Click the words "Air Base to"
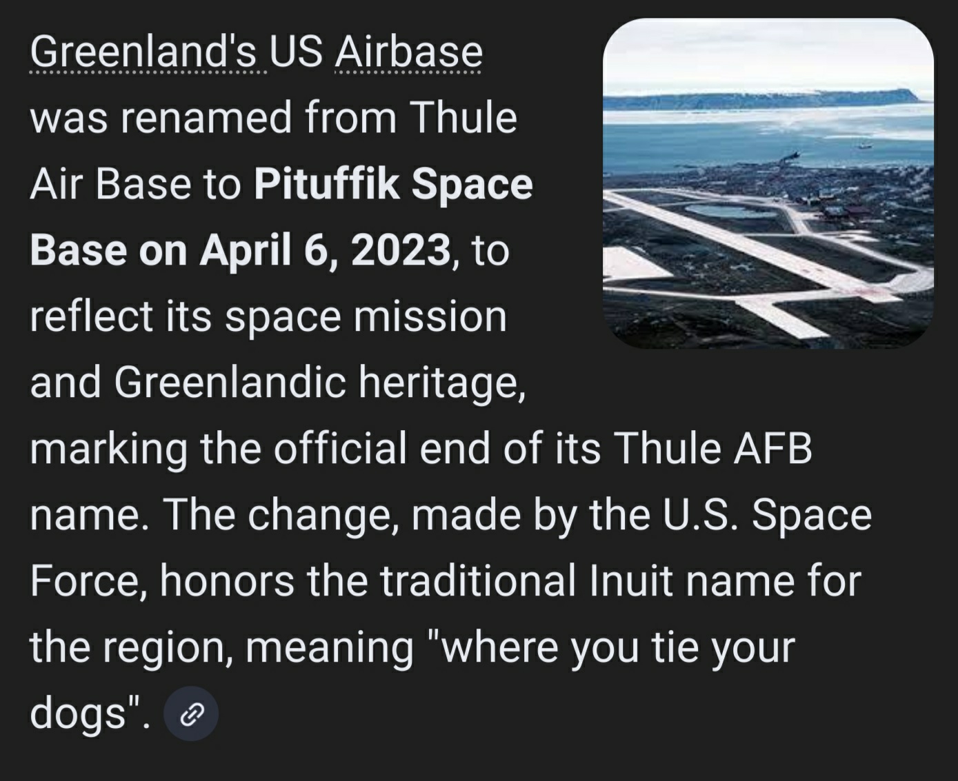 [x=135, y=185]
